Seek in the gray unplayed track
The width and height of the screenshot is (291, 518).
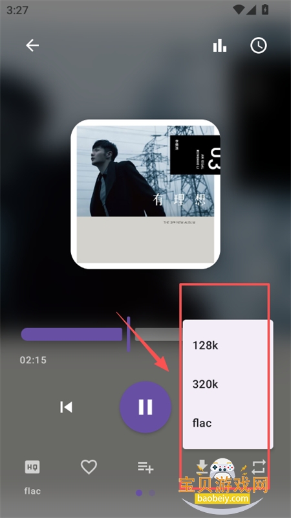click(158, 334)
